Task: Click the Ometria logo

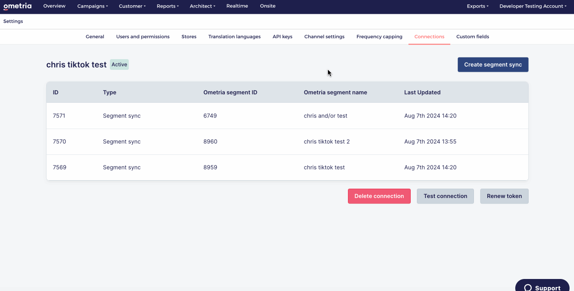Action: pyautogui.click(x=17, y=6)
